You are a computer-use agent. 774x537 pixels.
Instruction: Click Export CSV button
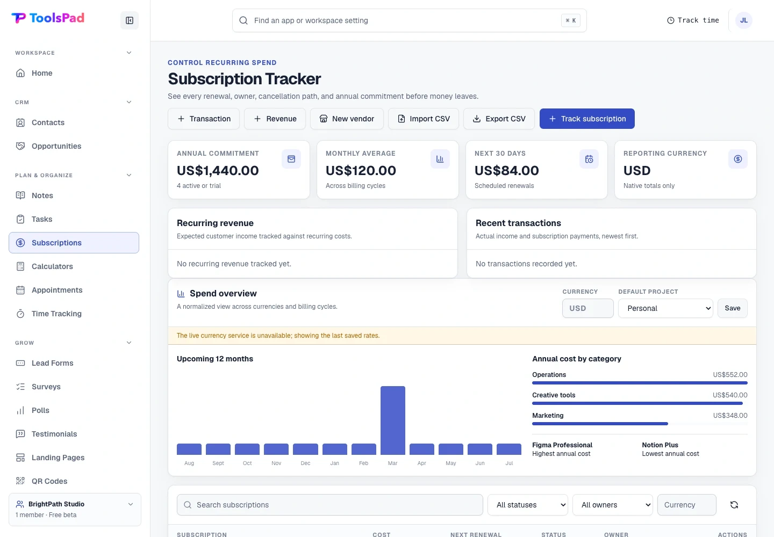click(x=499, y=119)
